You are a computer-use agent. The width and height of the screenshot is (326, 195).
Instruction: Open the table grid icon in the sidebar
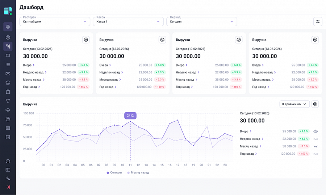coord(8,128)
